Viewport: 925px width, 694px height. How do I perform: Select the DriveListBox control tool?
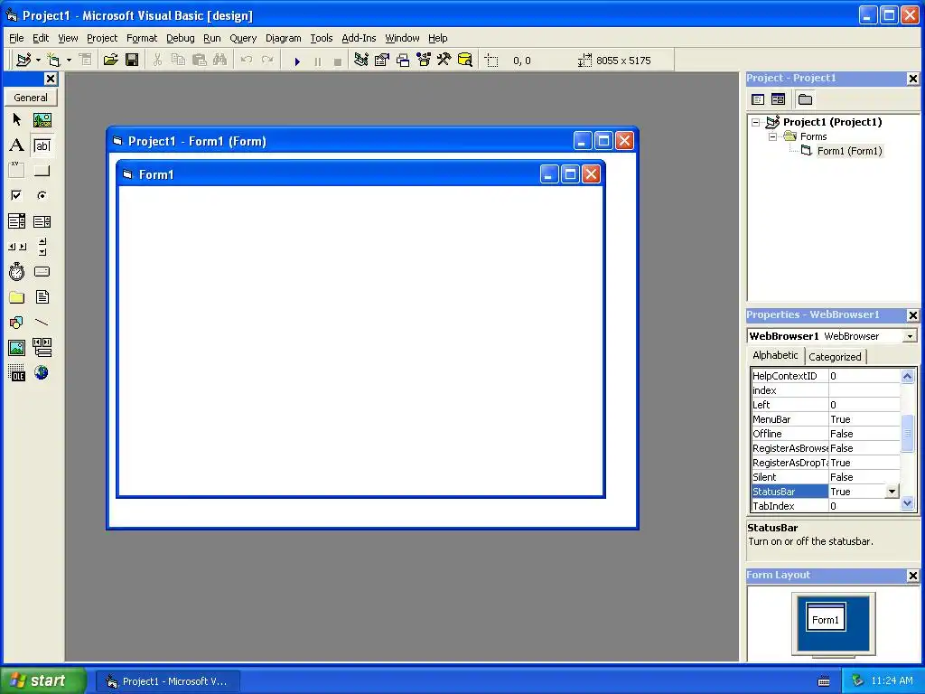pyautogui.click(x=42, y=271)
